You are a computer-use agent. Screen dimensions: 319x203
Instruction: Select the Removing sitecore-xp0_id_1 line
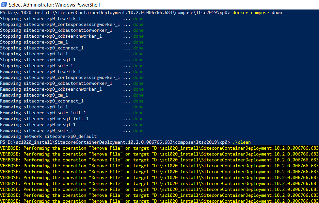(x=34, y=107)
